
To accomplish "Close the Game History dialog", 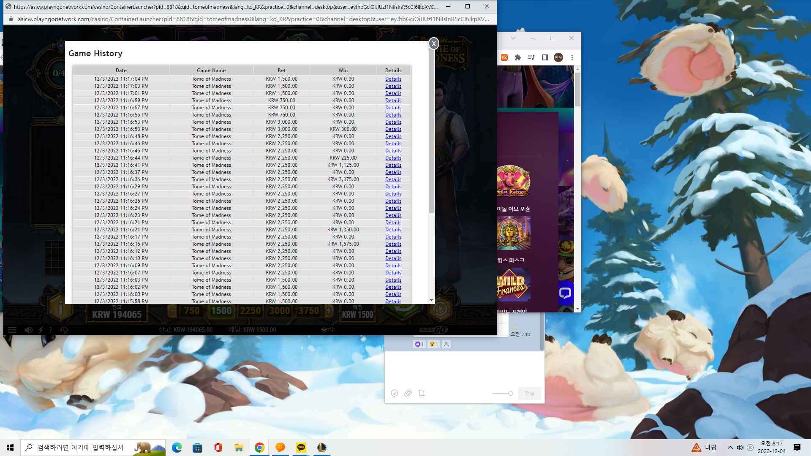I will tap(433, 43).
